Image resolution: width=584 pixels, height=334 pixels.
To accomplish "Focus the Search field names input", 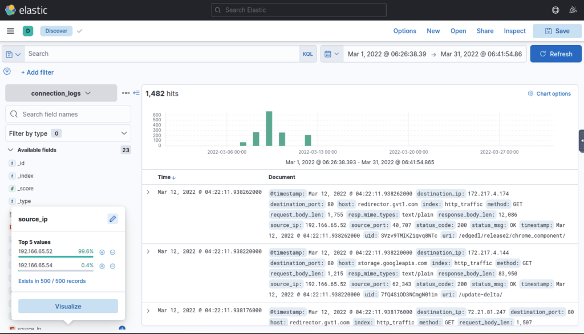I will [x=68, y=115].
